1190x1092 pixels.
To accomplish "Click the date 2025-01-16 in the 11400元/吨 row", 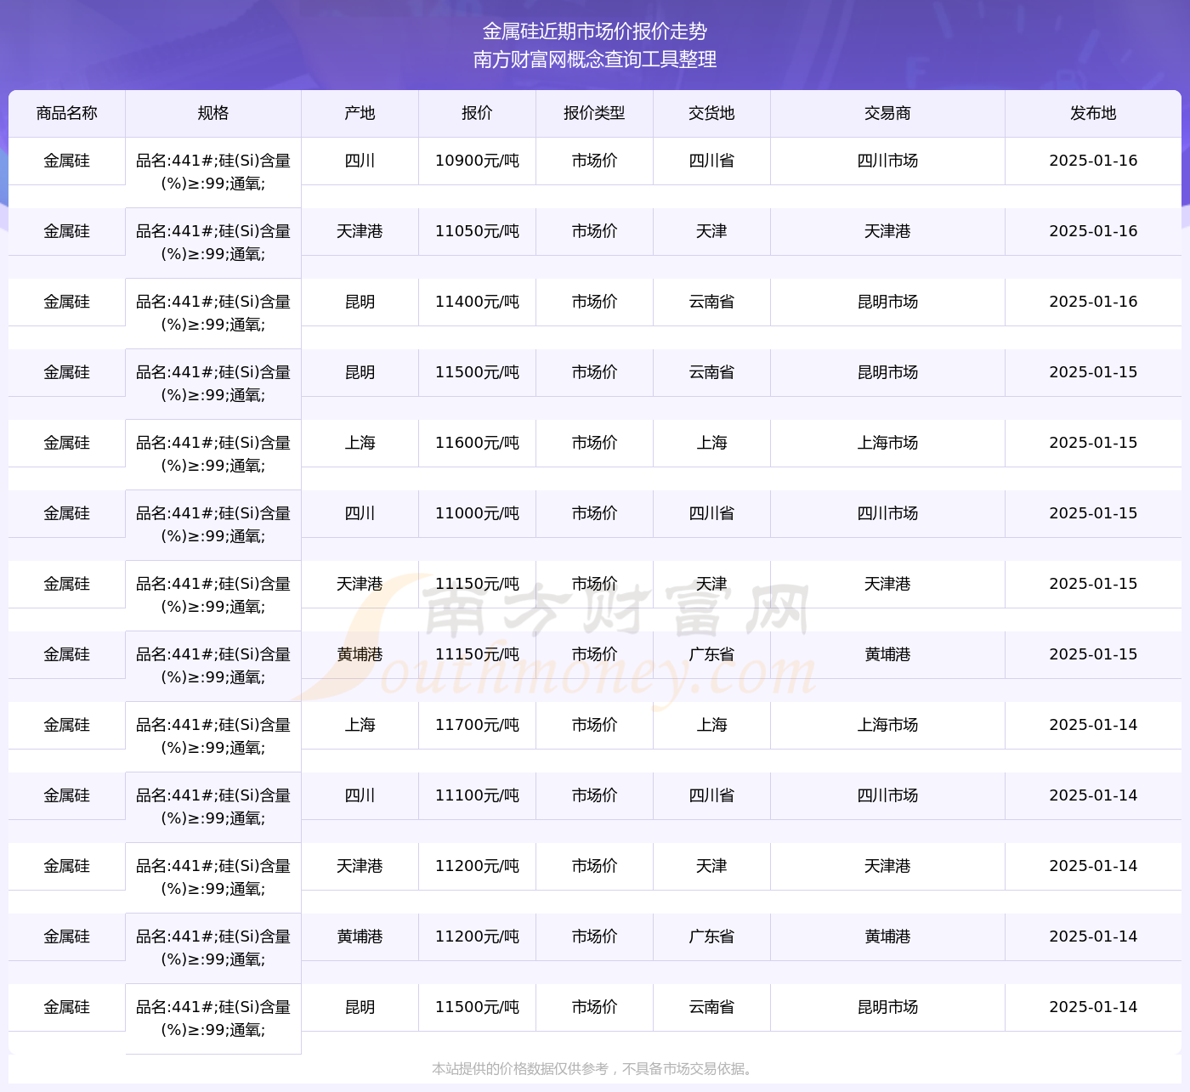I will coord(1094,302).
